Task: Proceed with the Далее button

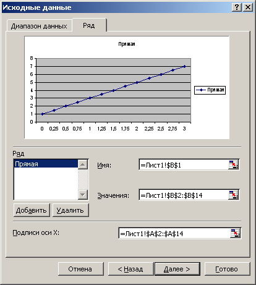Action: pyautogui.click(x=177, y=269)
